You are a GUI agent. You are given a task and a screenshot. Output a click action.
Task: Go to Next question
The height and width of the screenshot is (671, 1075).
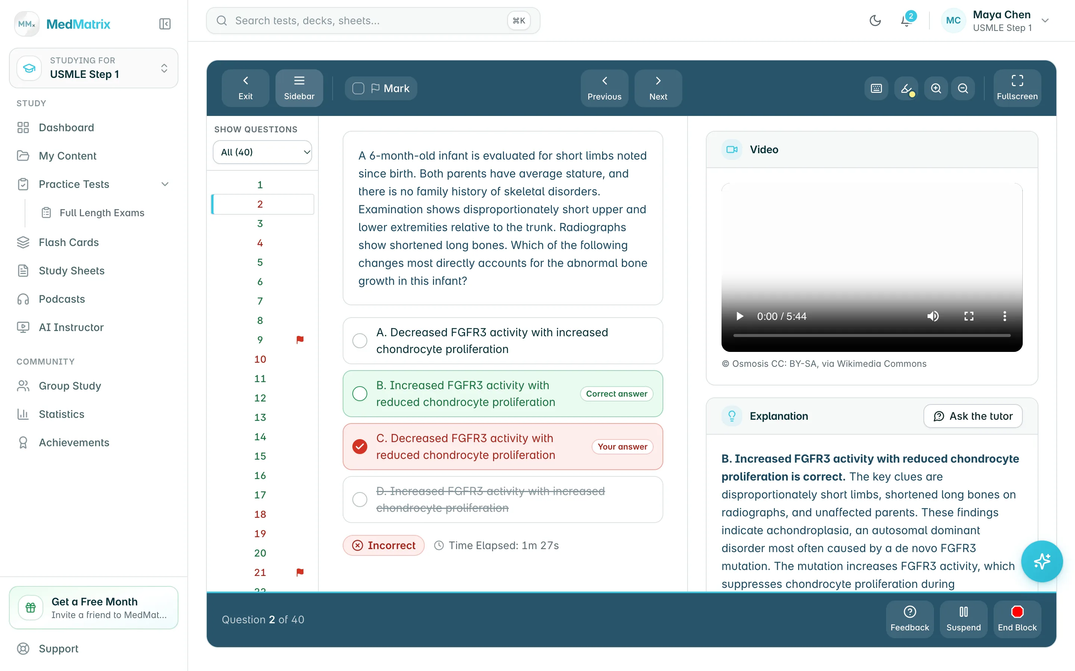tap(658, 88)
